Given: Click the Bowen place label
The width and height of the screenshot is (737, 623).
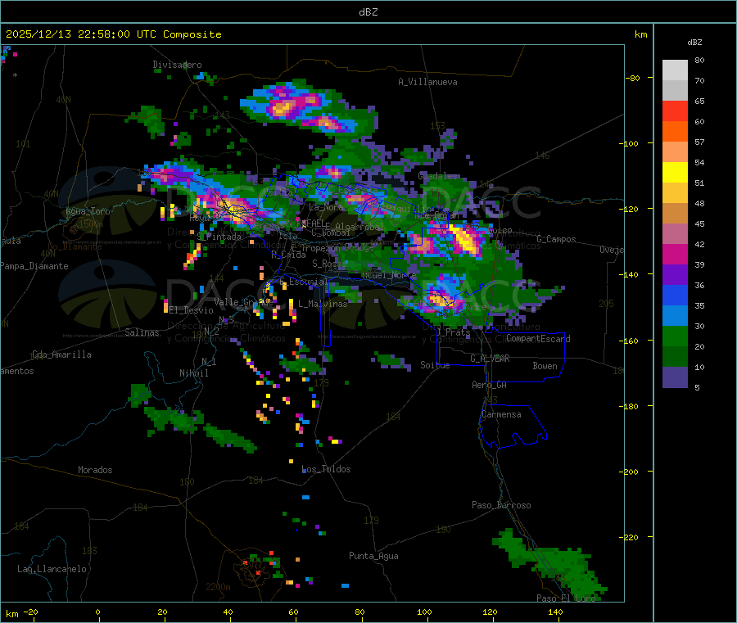Looking at the screenshot, I should tap(545, 366).
